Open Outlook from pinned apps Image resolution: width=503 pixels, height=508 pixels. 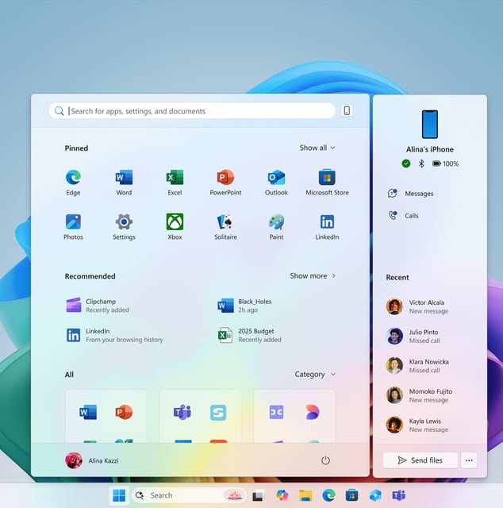pyautogui.click(x=276, y=182)
